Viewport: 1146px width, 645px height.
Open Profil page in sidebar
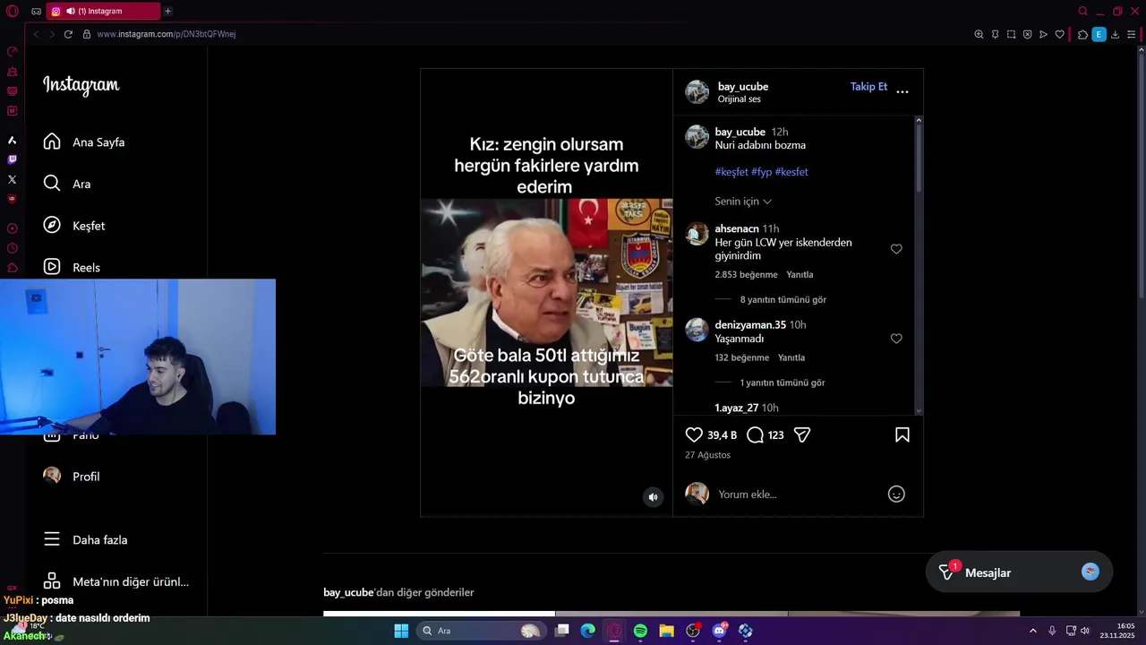(72, 477)
